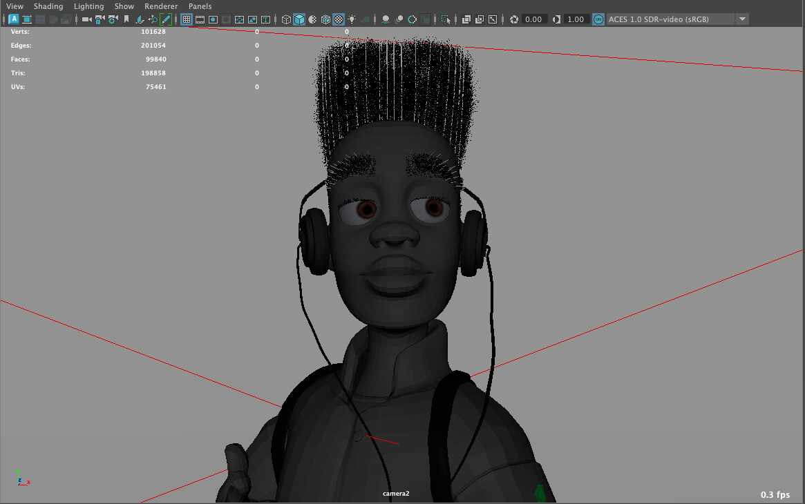
Task: Open the Panels menu
Action: coord(200,6)
